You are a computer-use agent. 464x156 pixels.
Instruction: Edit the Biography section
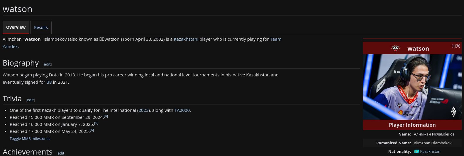47,64
